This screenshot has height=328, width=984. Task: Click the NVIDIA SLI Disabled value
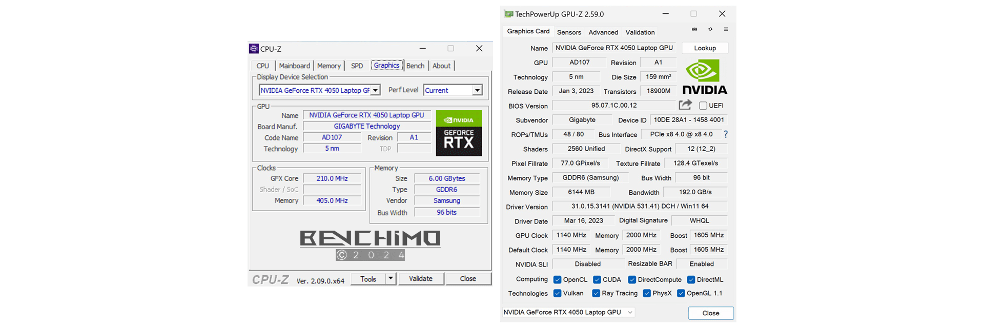(587, 264)
